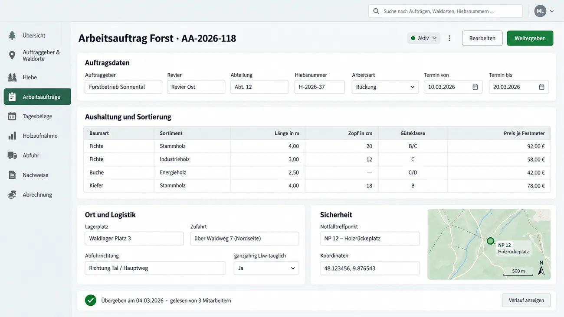Click the Koordinaten field
Image resolution: width=564 pixels, height=317 pixels.
pos(370,268)
